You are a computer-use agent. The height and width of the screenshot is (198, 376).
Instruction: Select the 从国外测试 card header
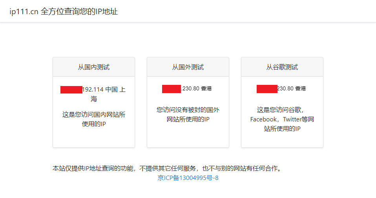click(x=188, y=67)
